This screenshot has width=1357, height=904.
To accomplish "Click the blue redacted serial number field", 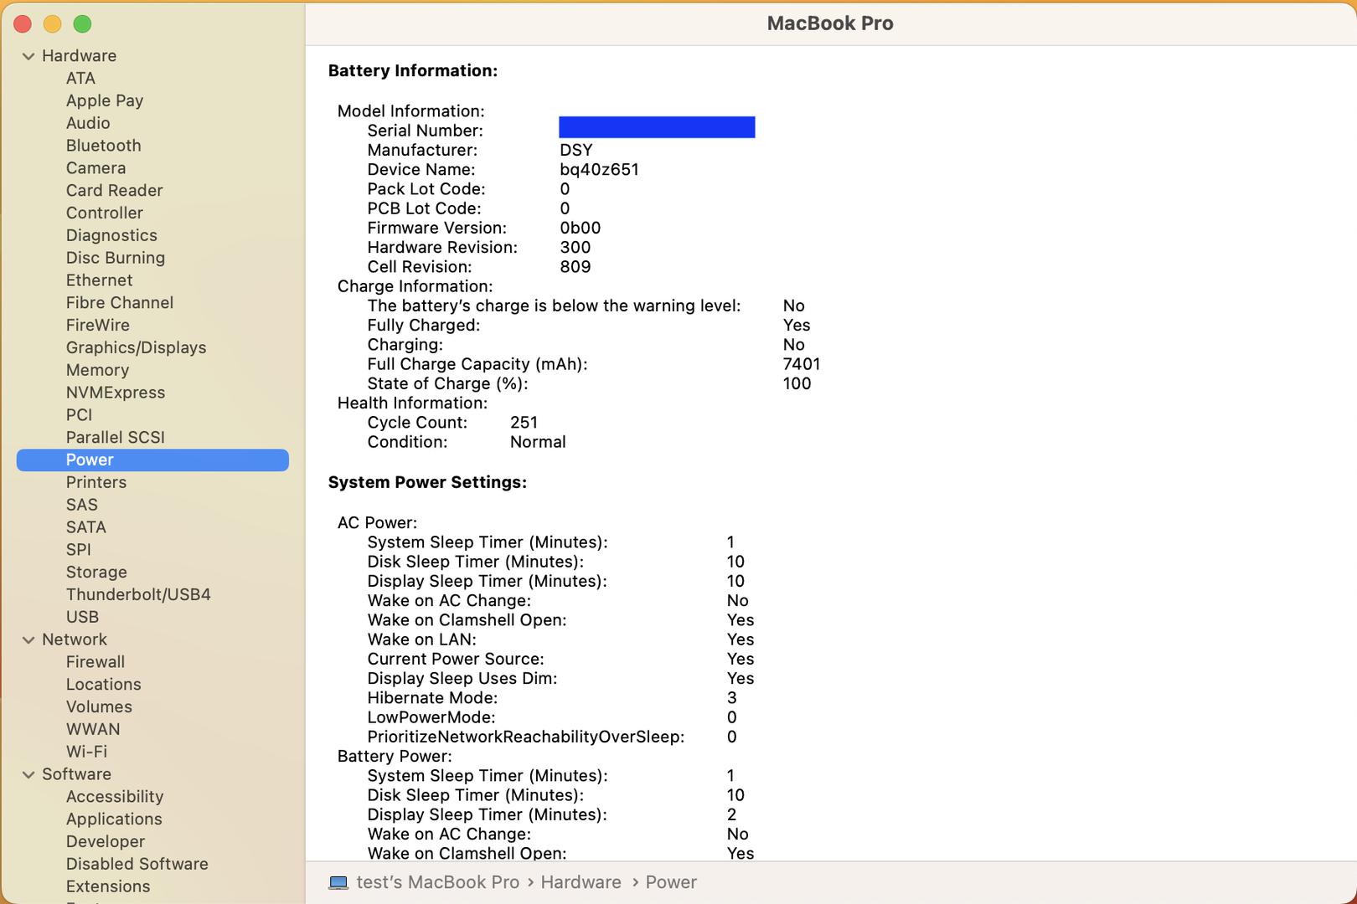I will (x=657, y=127).
